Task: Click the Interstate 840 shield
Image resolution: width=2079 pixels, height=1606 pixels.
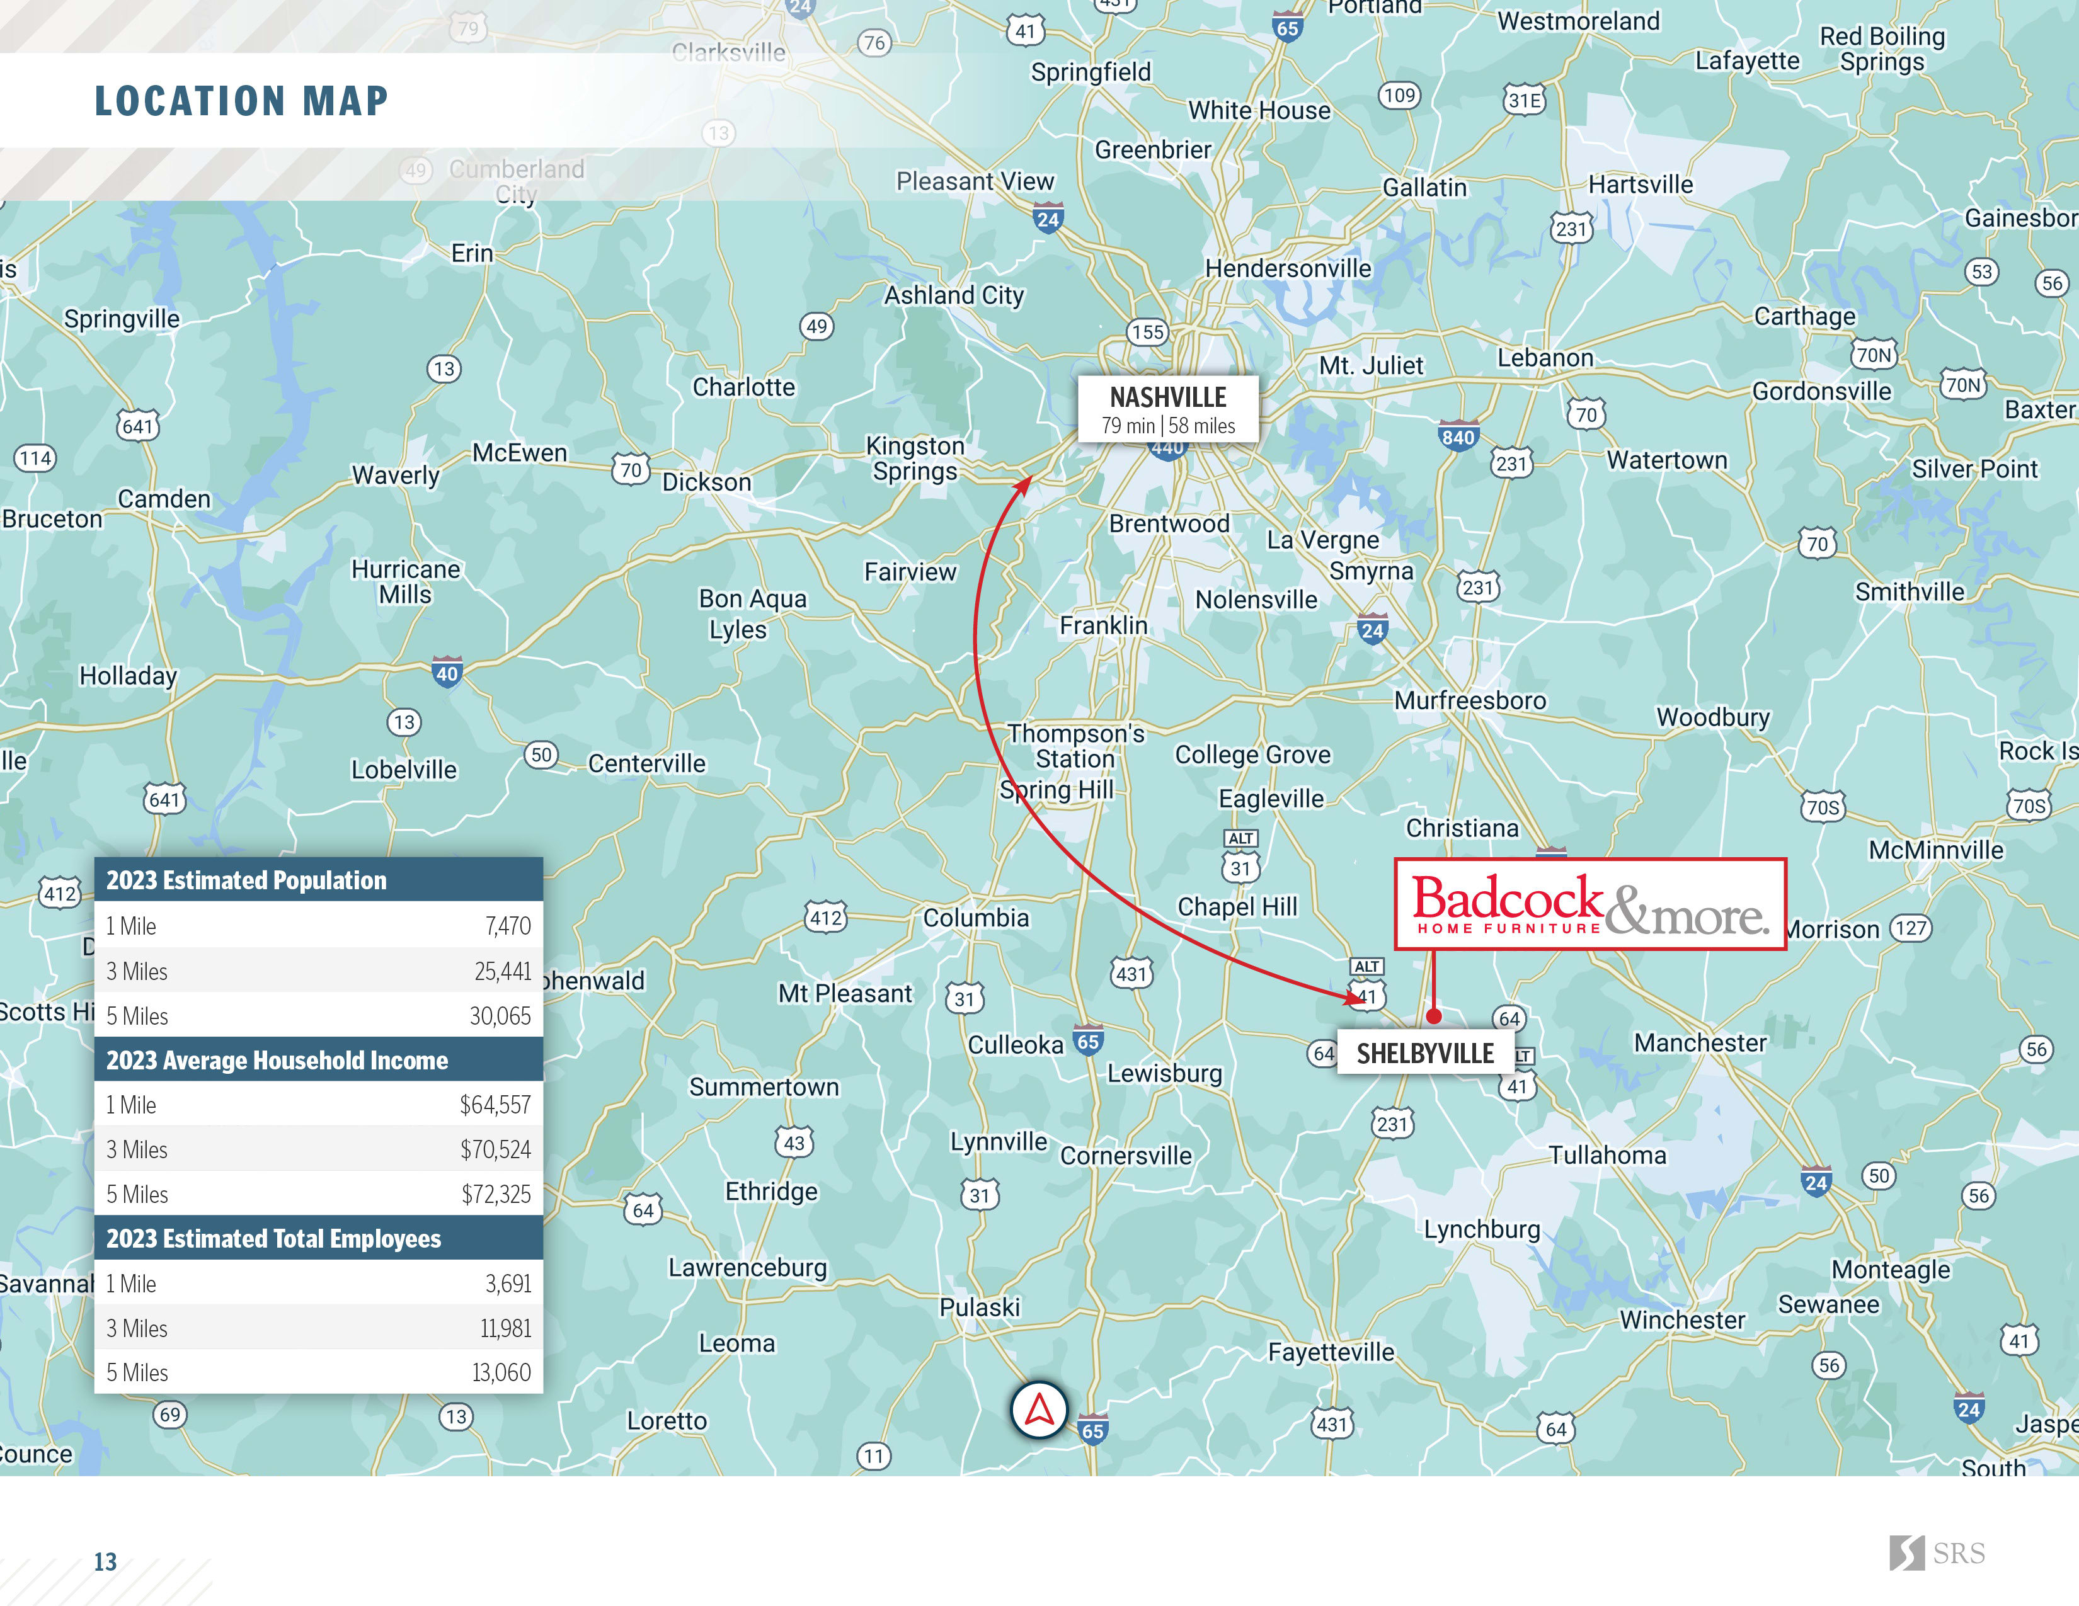Action: click(x=1457, y=436)
